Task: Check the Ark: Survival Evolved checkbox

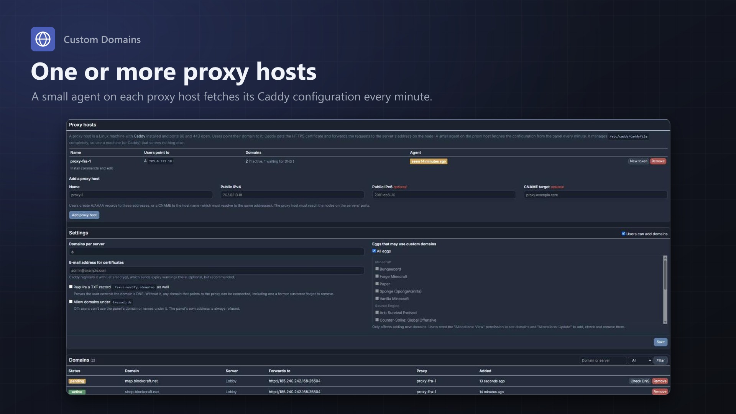Action: [377, 312]
